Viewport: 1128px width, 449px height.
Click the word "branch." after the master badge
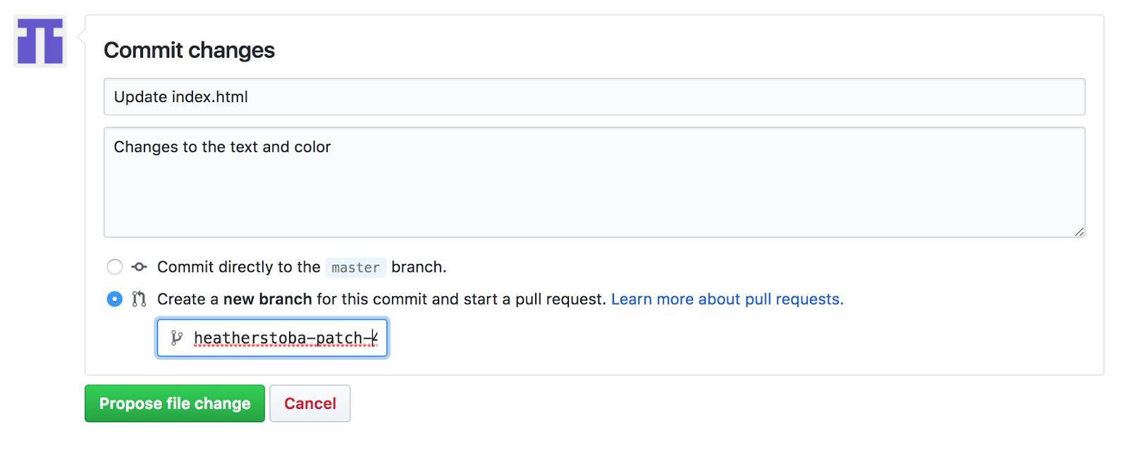click(x=419, y=267)
